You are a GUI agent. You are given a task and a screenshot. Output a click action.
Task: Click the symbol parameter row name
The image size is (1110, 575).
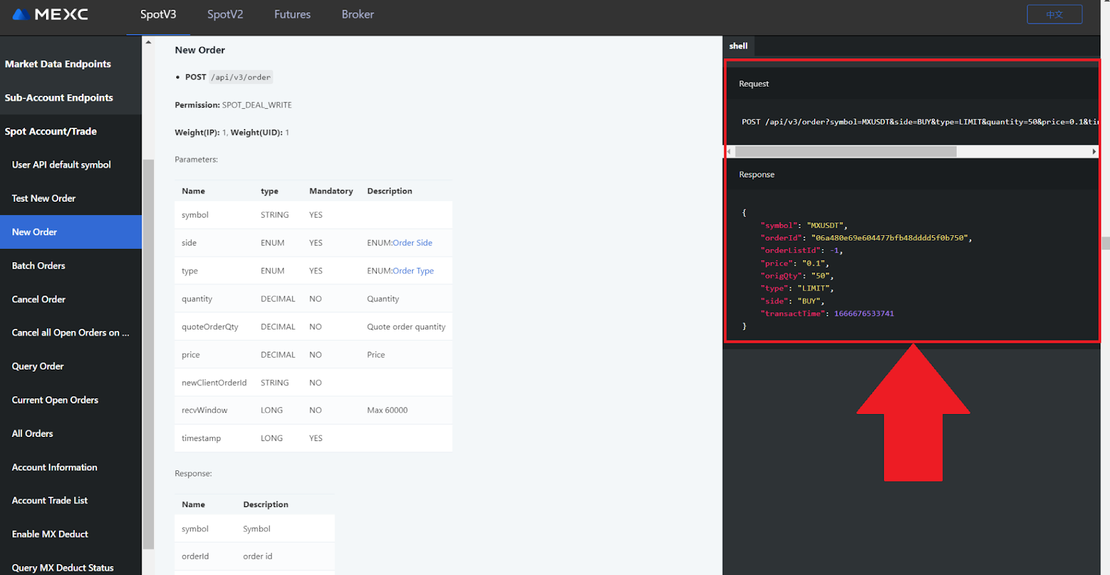[x=195, y=215]
